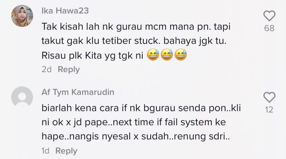Click the 68 likes count

(269, 28)
